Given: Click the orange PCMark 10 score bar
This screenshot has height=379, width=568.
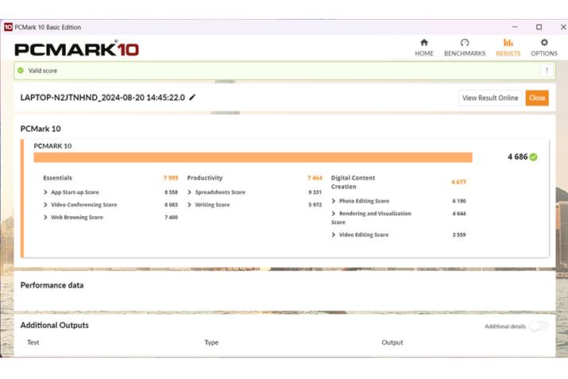Looking at the screenshot, I should 253,157.
